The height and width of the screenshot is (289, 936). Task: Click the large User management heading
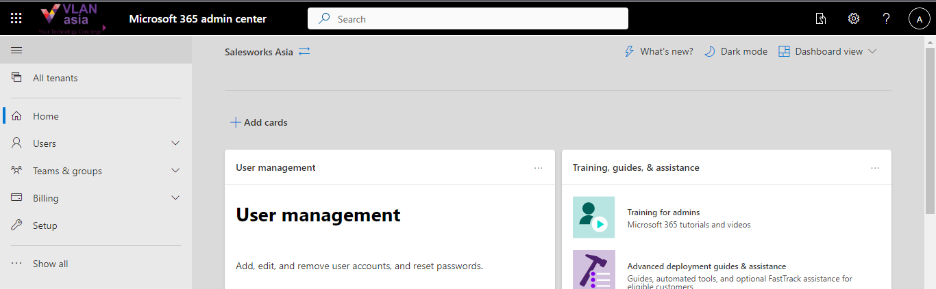(x=318, y=215)
